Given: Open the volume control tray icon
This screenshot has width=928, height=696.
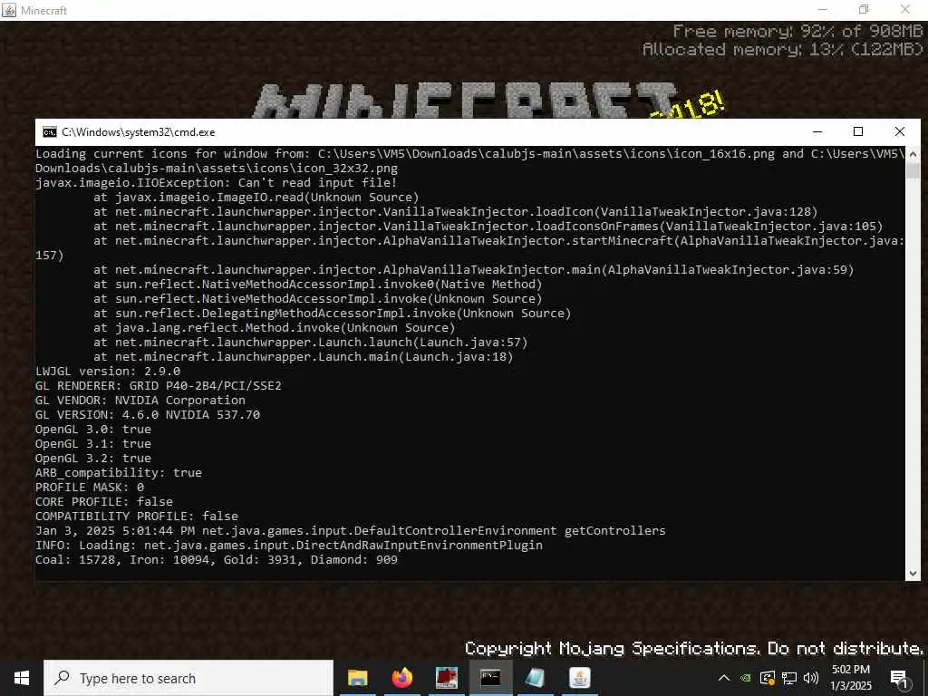Looking at the screenshot, I should click(x=811, y=678).
